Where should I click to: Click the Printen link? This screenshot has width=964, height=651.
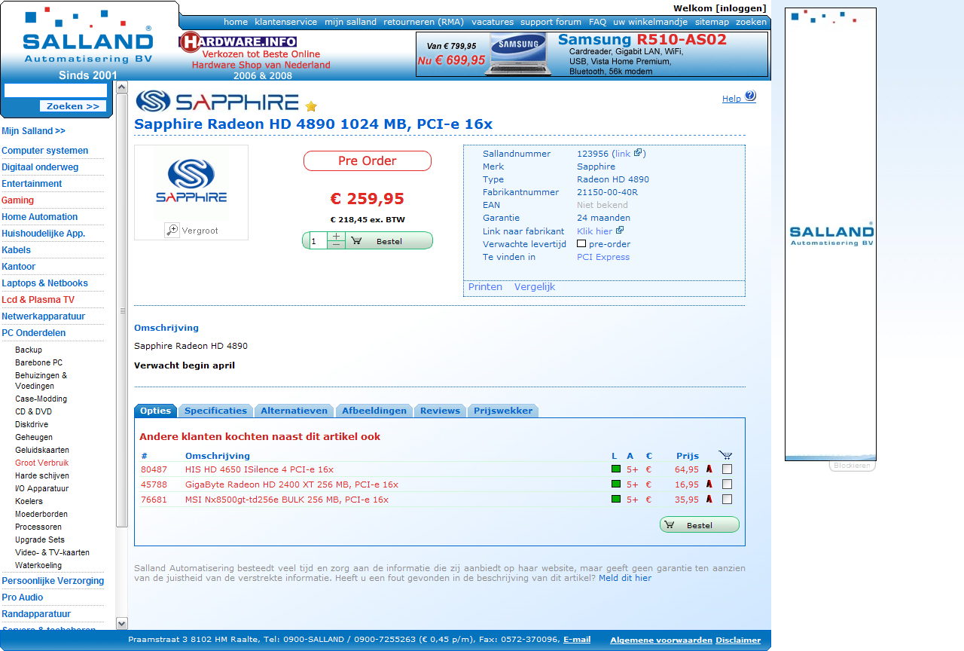pos(485,287)
